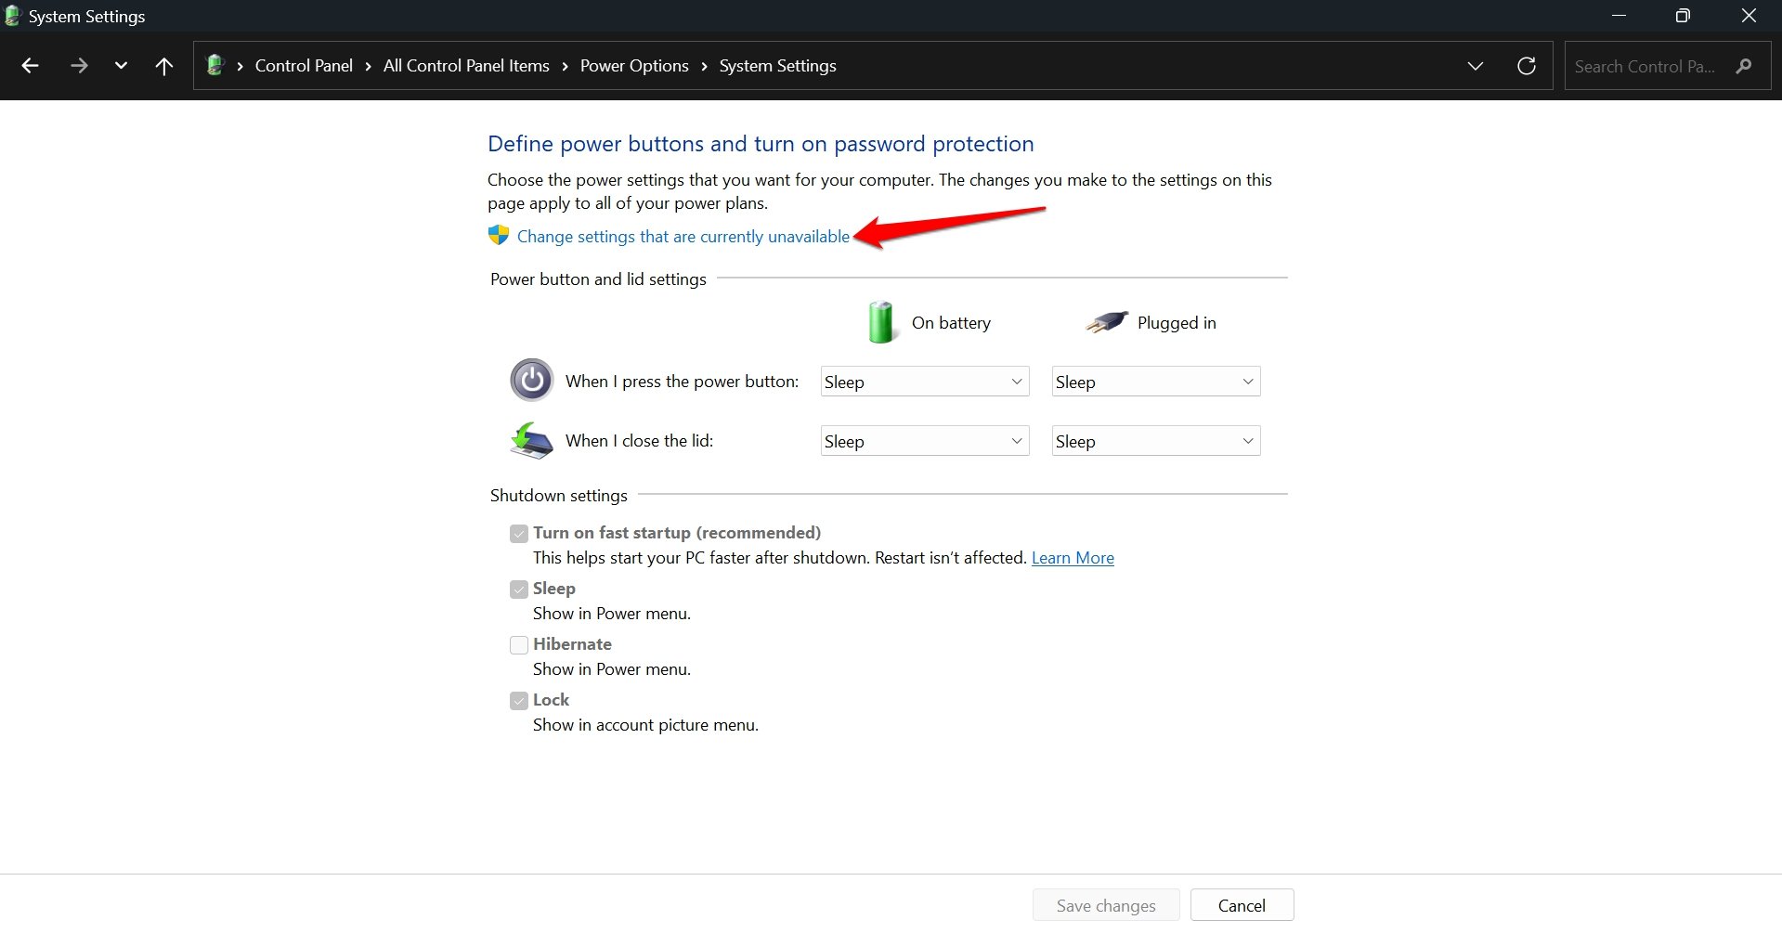Click the Plugged in plug icon
Image resolution: width=1782 pixels, height=933 pixels.
[x=1106, y=322]
